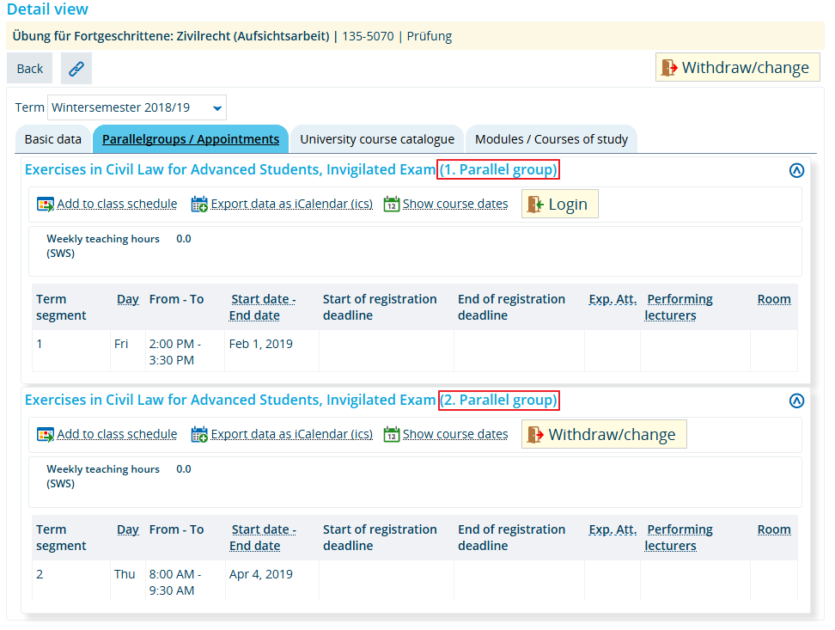This screenshot has height=630, width=835.
Task: Click the class schedule icon in group 1
Action: [46, 205]
